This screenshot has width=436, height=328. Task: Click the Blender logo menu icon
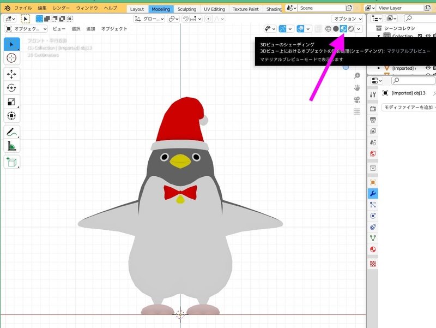pos(8,8)
